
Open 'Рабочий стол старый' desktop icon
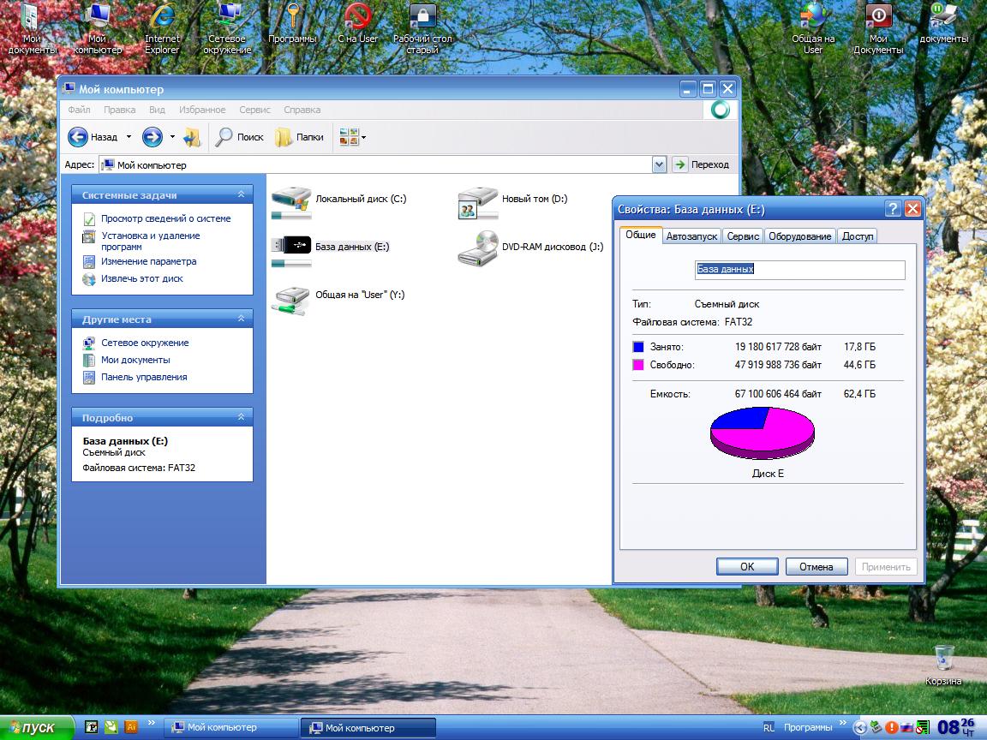pyautogui.click(x=422, y=28)
